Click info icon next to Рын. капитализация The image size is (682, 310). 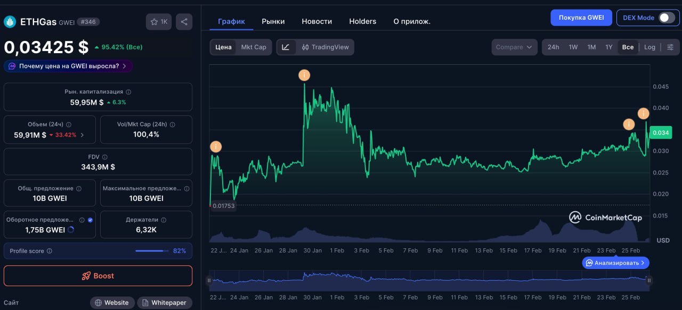coord(128,92)
